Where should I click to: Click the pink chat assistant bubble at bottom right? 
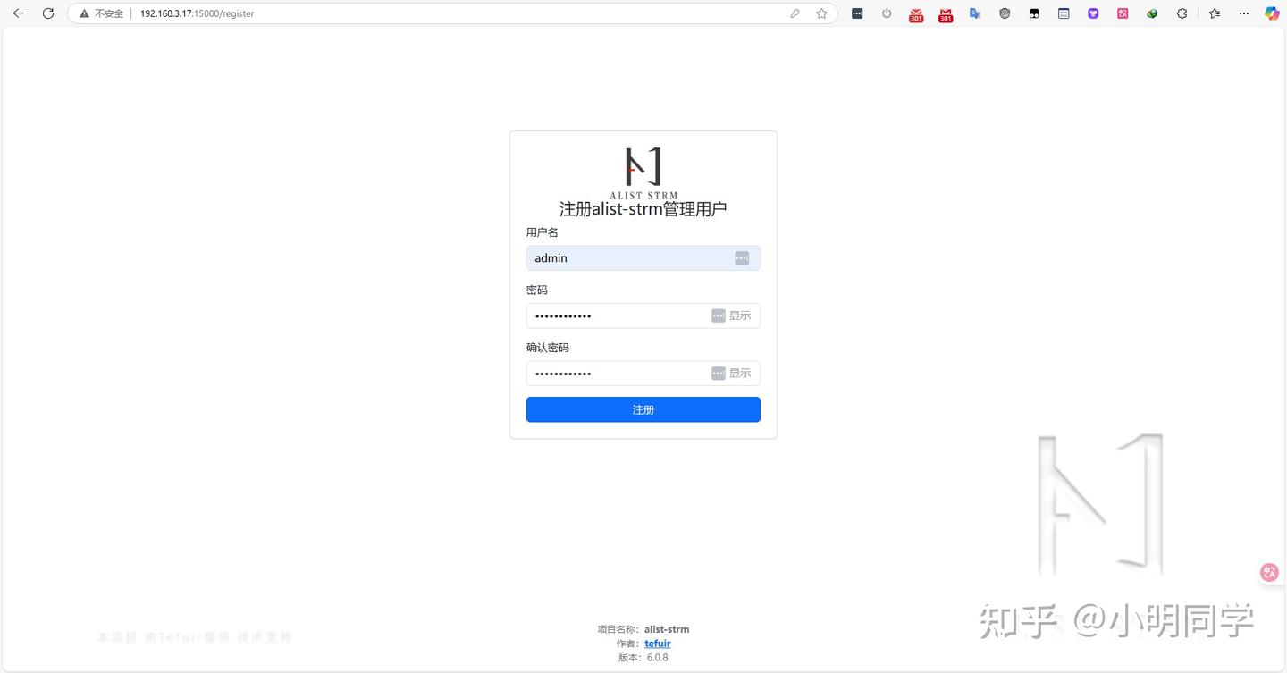tap(1269, 572)
